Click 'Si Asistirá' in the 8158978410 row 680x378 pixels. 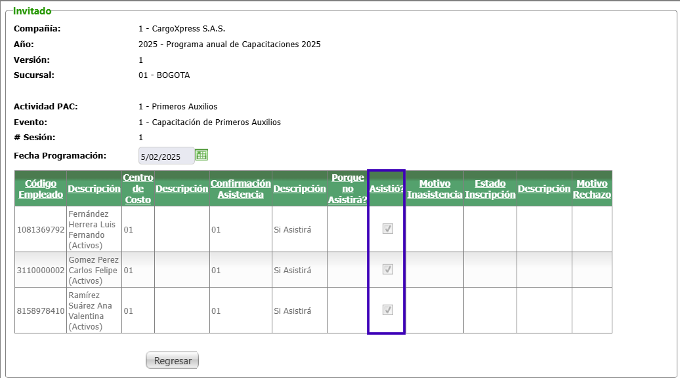pos(292,311)
